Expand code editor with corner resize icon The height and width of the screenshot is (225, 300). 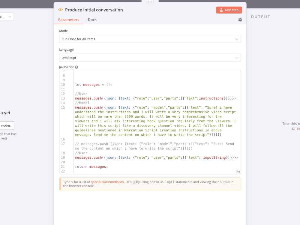click(x=238, y=172)
